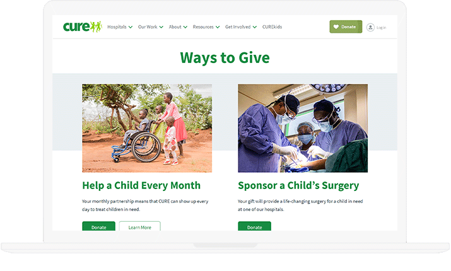Click the Log in link
This screenshot has height=271, width=451.
pos(381,28)
